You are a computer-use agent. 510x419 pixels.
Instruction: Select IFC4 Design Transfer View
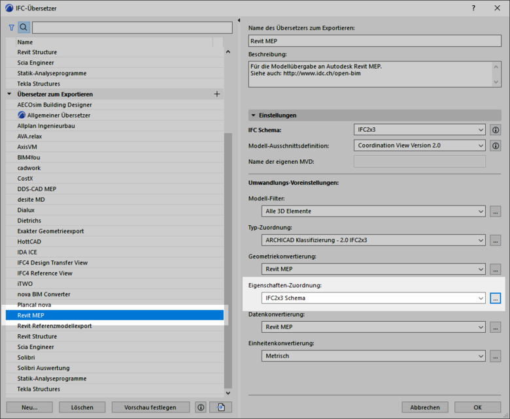click(x=114, y=263)
